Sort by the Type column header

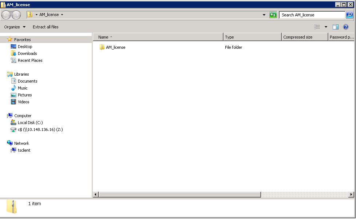click(229, 37)
